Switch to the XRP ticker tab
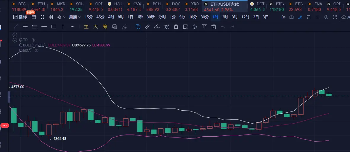 point(192,7)
